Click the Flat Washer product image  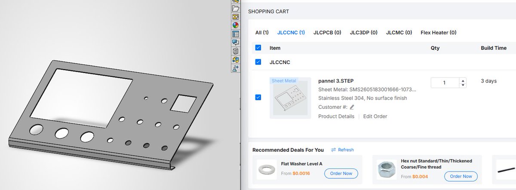[x=267, y=169]
